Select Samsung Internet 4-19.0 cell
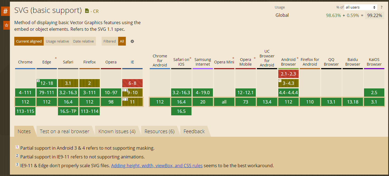The height and width of the screenshot is (176, 389). click(x=203, y=93)
